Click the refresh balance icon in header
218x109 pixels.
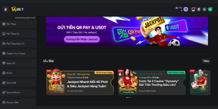[x=204, y=9]
